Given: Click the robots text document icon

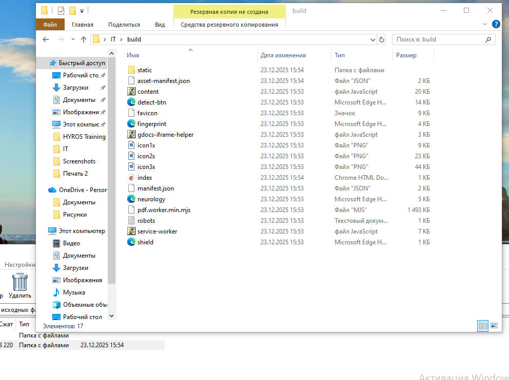Looking at the screenshot, I should 131,221.
